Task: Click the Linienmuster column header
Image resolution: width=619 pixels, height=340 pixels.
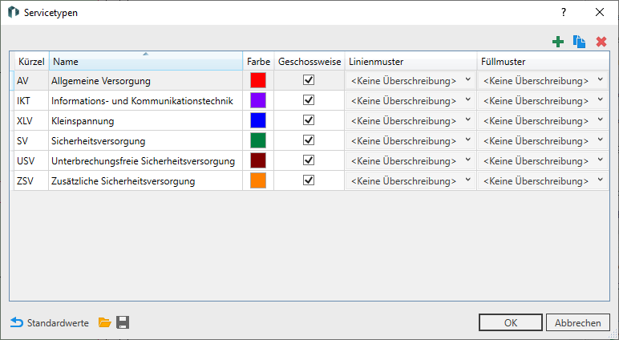Action: (x=411, y=61)
